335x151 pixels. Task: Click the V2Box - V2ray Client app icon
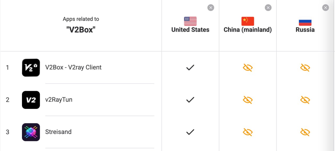(x=31, y=68)
